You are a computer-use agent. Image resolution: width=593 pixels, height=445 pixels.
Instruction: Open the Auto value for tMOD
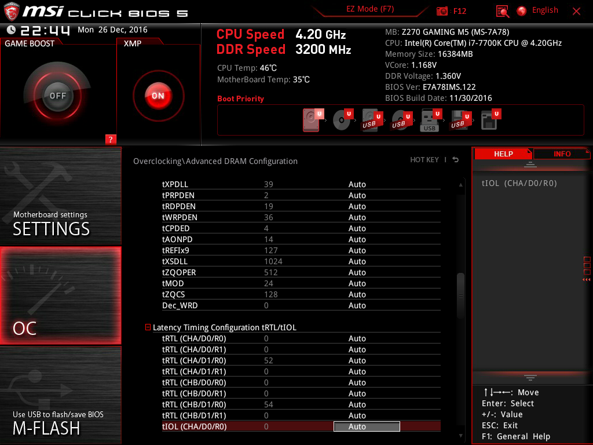click(x=357, y=283)
